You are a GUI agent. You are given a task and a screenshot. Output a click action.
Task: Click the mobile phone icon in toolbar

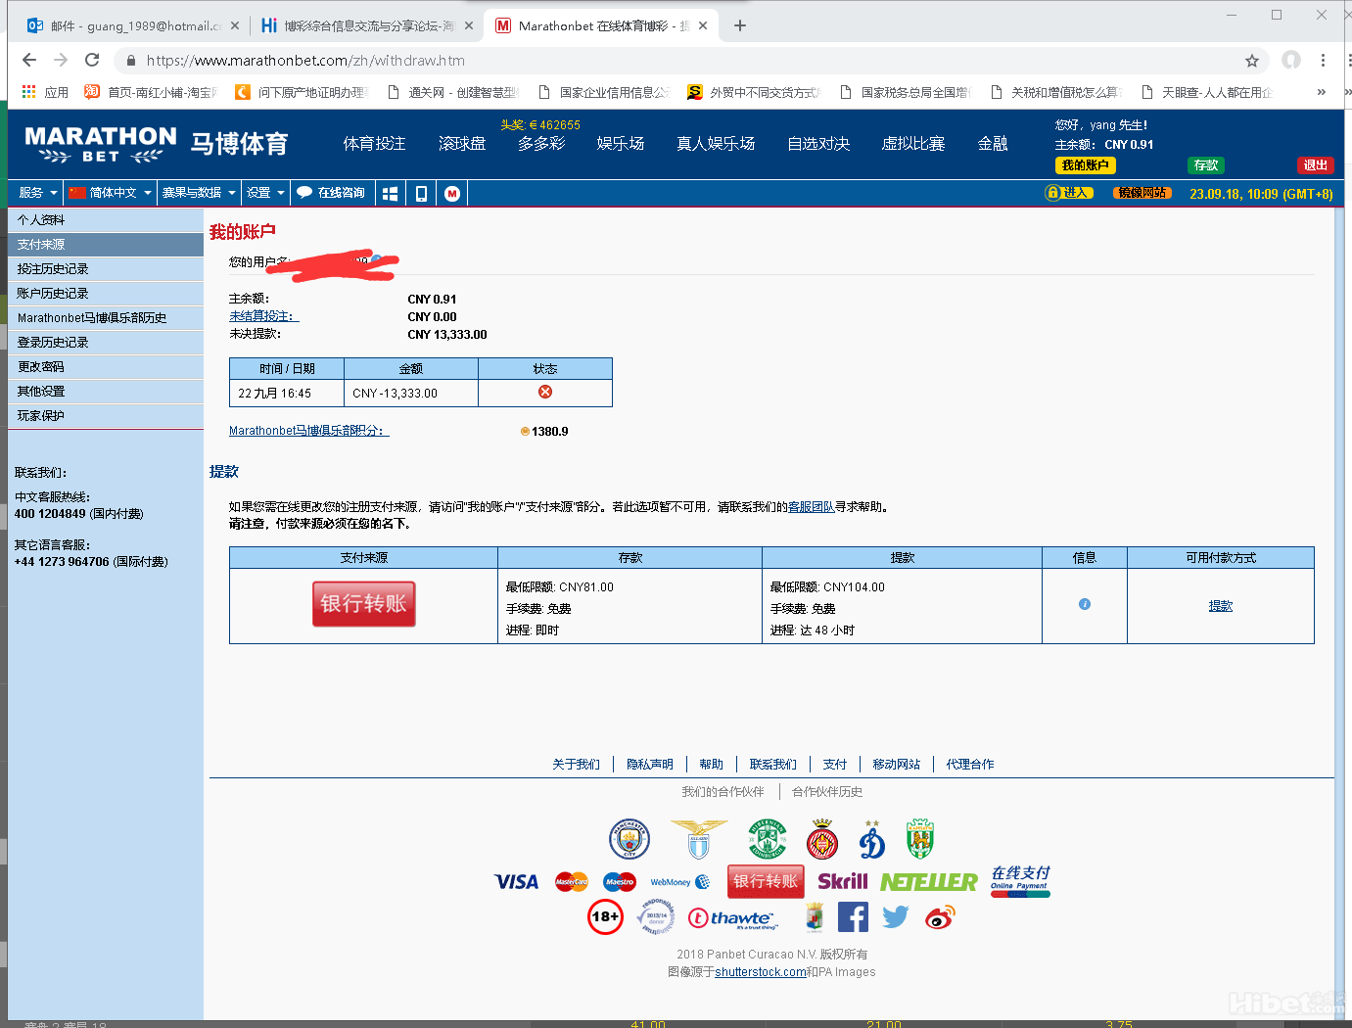click(421, 194)
